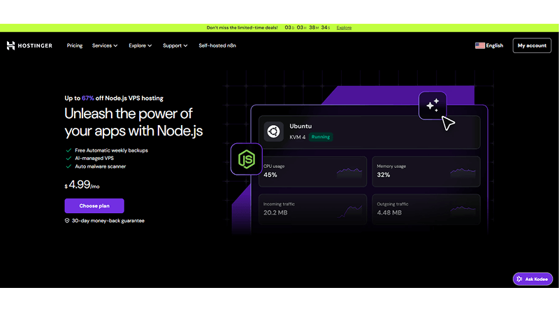This screenshot has height=311, width=559.
Task: Click the Memory usage 32% card
Action: [x=426, y=171]
